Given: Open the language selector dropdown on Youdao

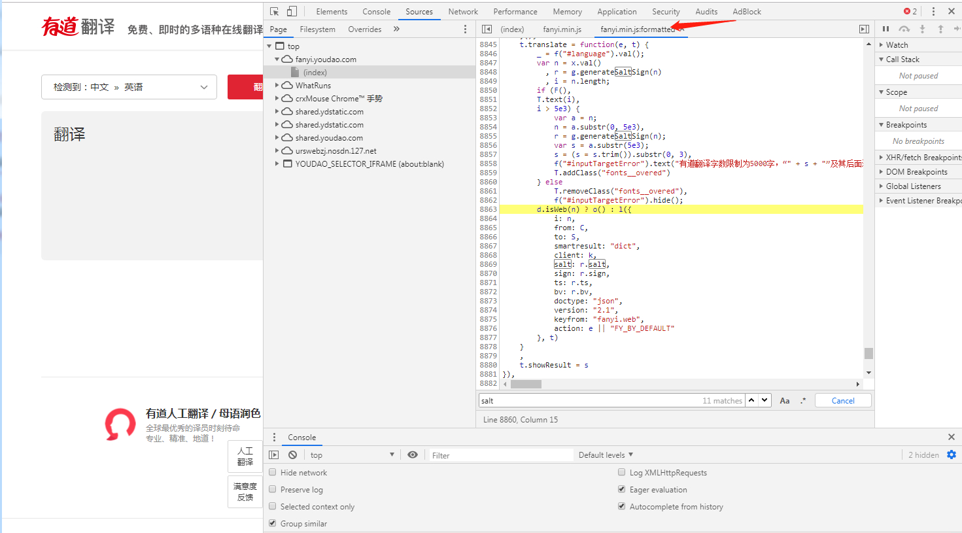Looking at the screenshot, I should (x=129, y=87).
